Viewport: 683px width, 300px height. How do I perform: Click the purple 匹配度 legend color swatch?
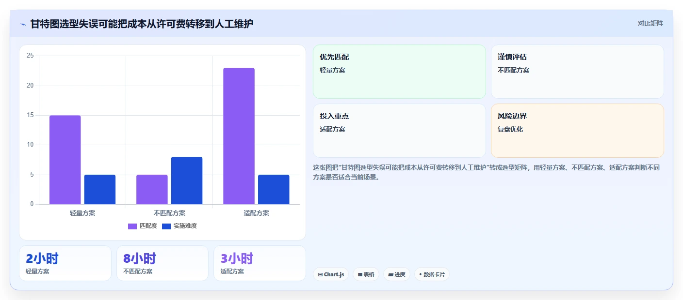coord(132,226)
